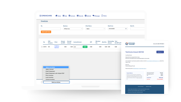Click the Home icon in navigation bar
The image size is (181, 102).
click(x=56, y=16)
